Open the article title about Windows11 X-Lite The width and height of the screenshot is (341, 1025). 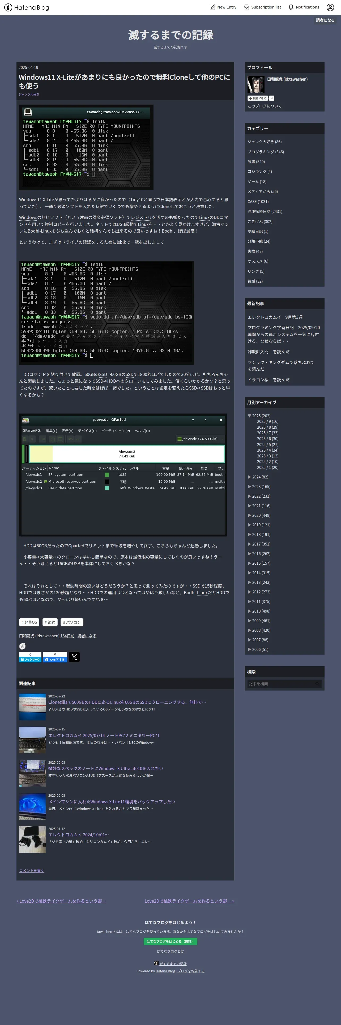(x=124, y=81)
